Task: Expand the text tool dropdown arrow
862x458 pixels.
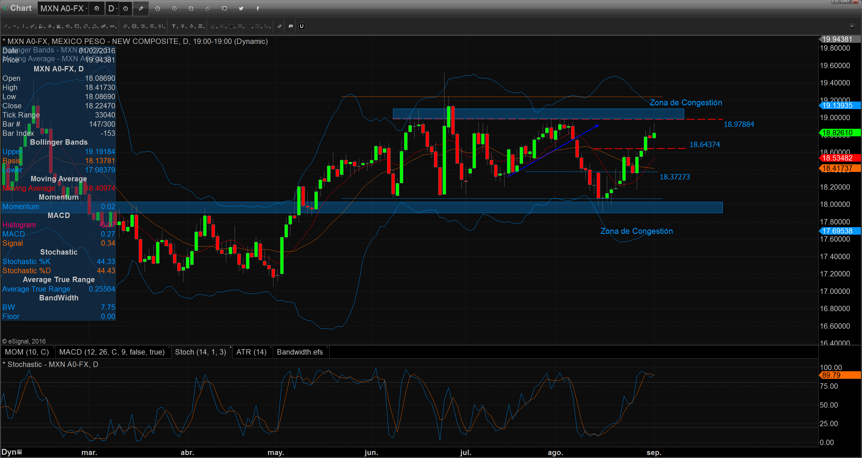Action: tap(177, 28)
